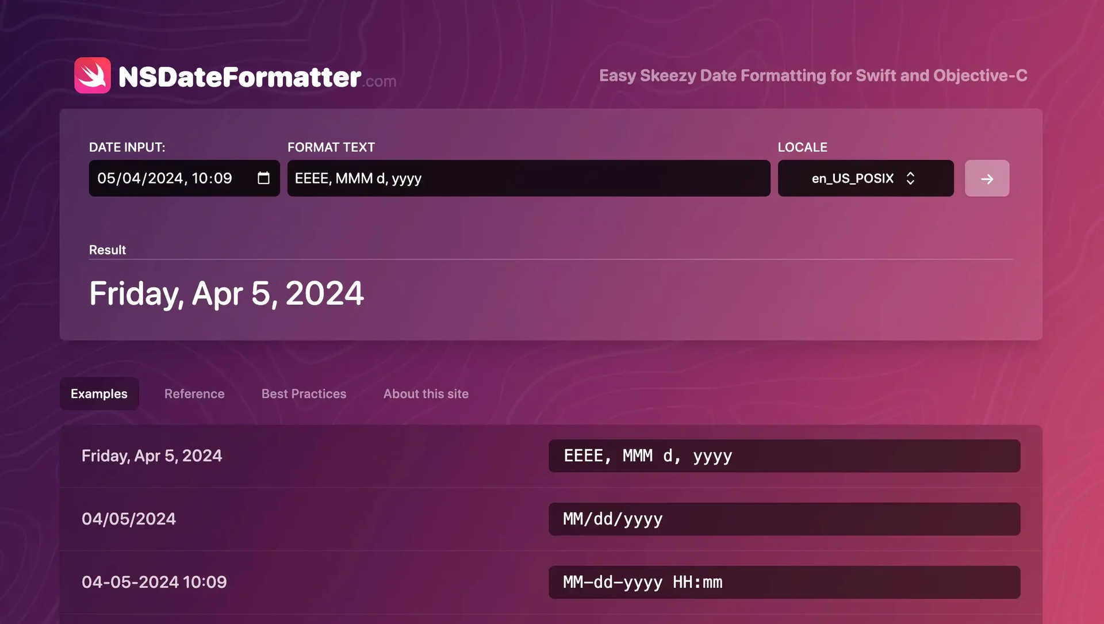Click the FORMAT TEXT input field
1104x624 pixels.
(x=528, y=177)
